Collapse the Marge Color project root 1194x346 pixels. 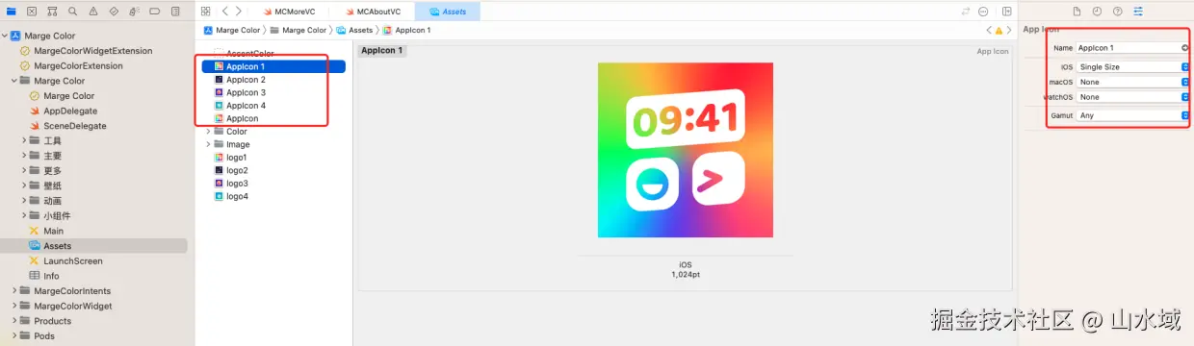[x=4, y=36]
